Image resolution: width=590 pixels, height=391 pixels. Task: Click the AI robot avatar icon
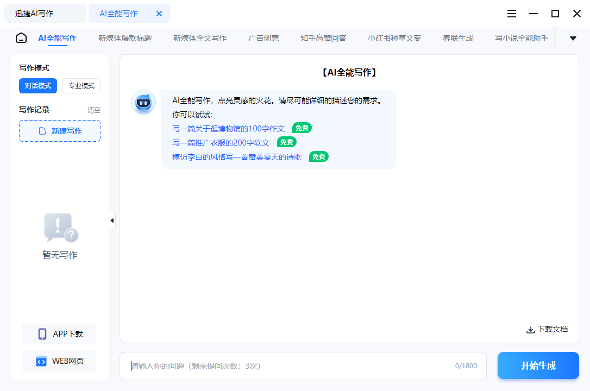[143, 103]
